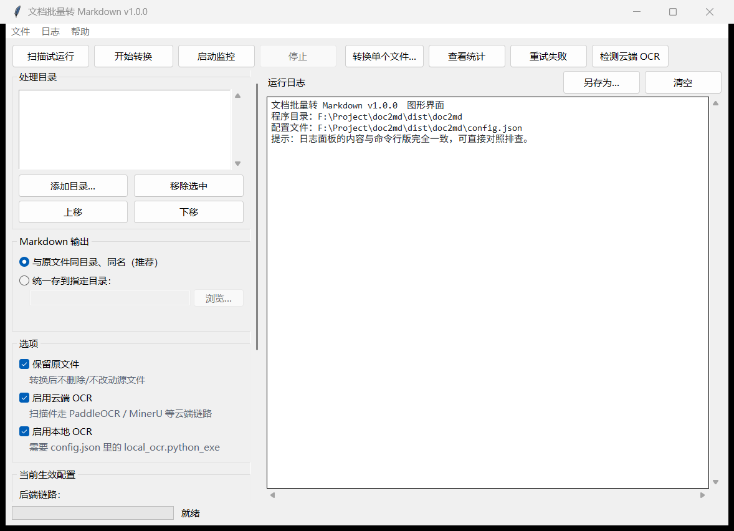Click directory list scroll-up arrow
Screen dimensions: 734x531
238,95
